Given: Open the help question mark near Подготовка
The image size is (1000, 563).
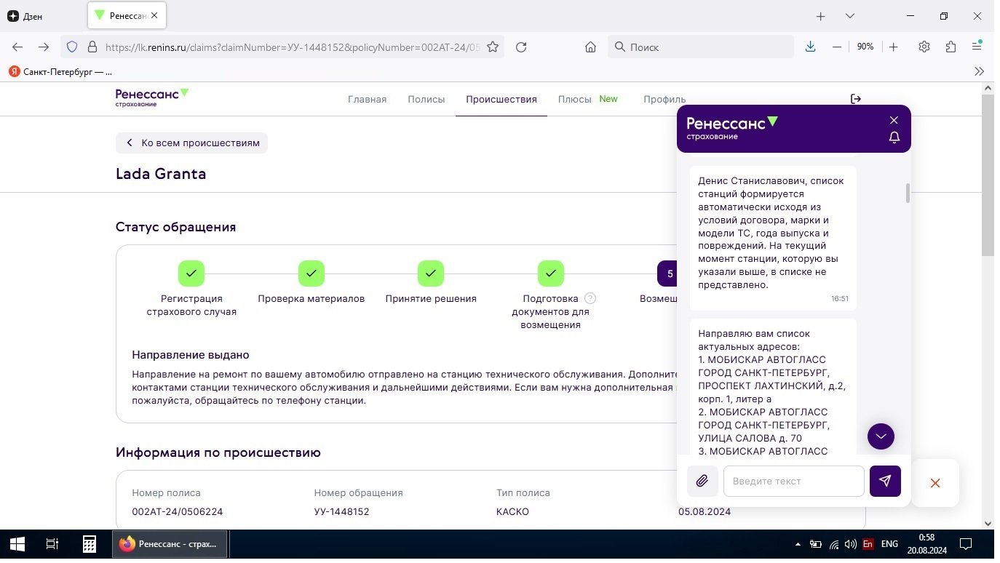Looking at the screenshot, I should [590, 298].
